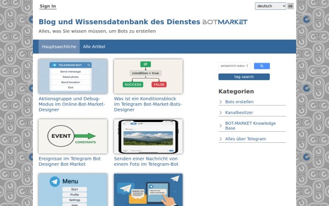Click the BOTMARKET logo
The height and width of the screenshot is (206, 329).
225,22
